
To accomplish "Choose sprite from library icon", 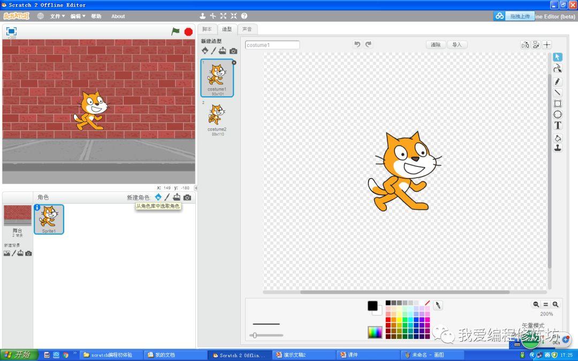I will click(158, 197).
